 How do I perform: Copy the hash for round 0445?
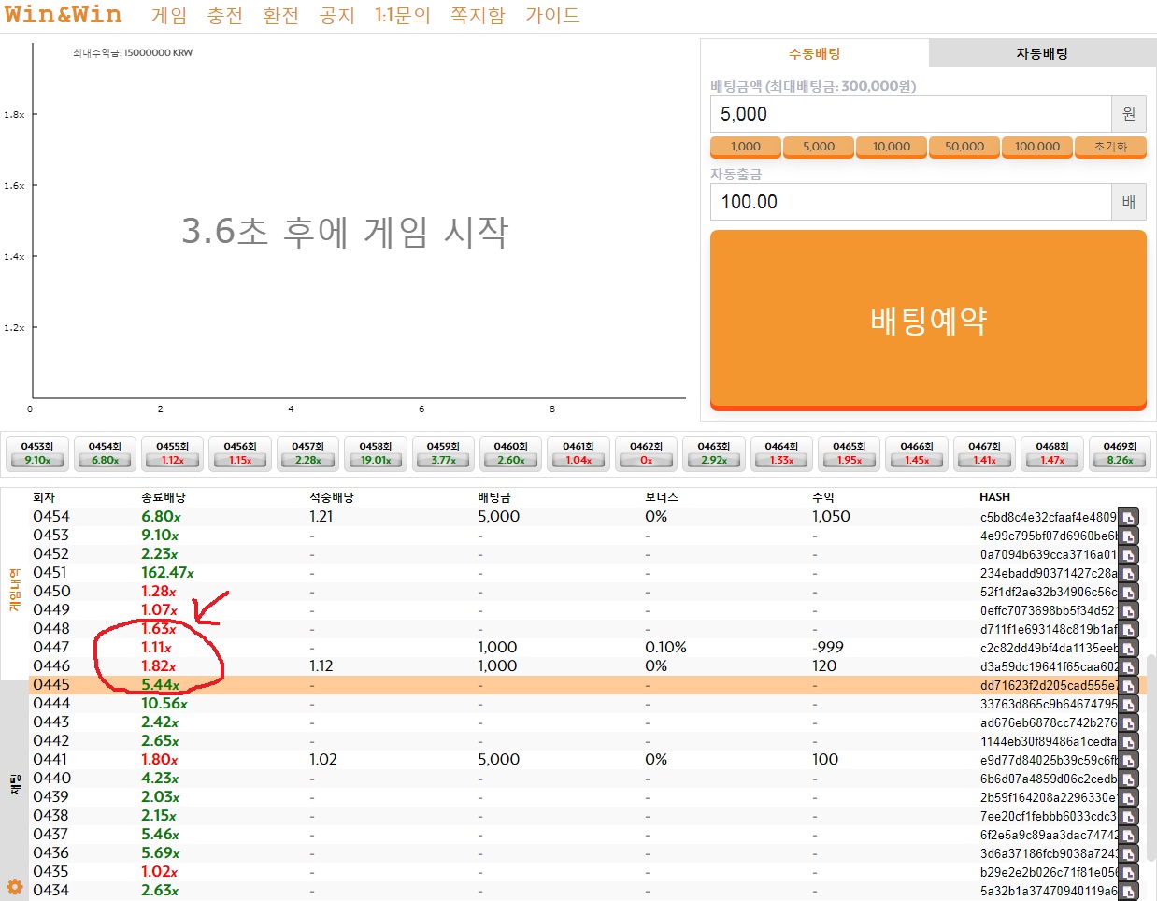(x=1128, y=686)
